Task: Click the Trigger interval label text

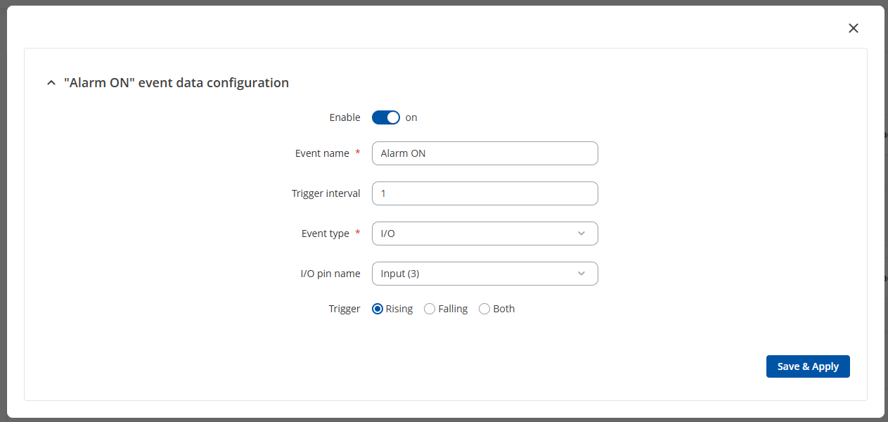Action: tap(326, 193)
